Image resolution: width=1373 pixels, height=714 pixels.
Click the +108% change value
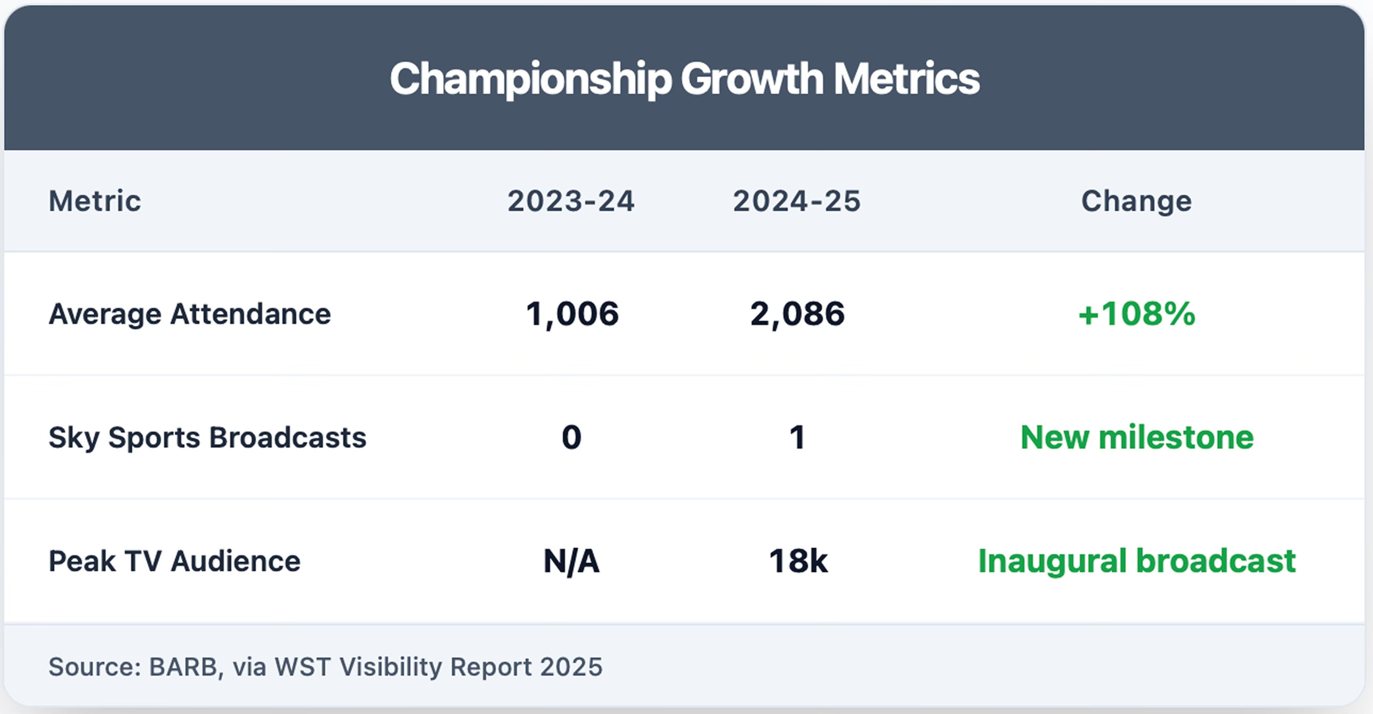[1136, 314]
